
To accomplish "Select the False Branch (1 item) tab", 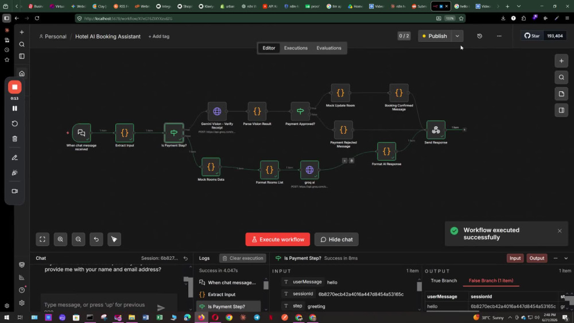I will tap(491, 281).
